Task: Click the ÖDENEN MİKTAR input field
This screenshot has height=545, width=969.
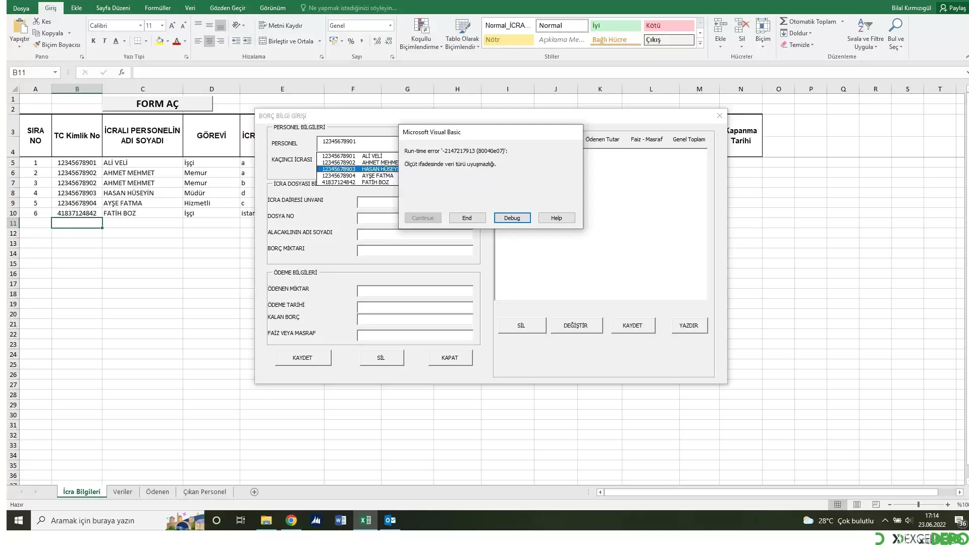Action: click(415, 291)
